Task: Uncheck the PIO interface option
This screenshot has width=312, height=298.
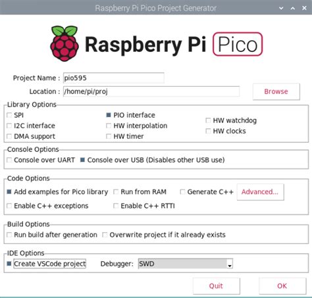Action: (x=109, y=115)
